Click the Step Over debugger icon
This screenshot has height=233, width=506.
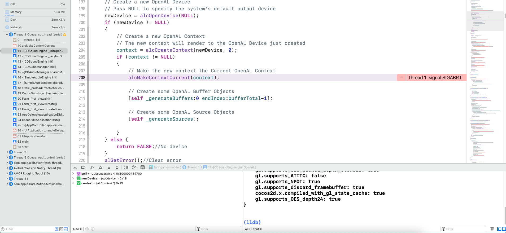[100, 167]
